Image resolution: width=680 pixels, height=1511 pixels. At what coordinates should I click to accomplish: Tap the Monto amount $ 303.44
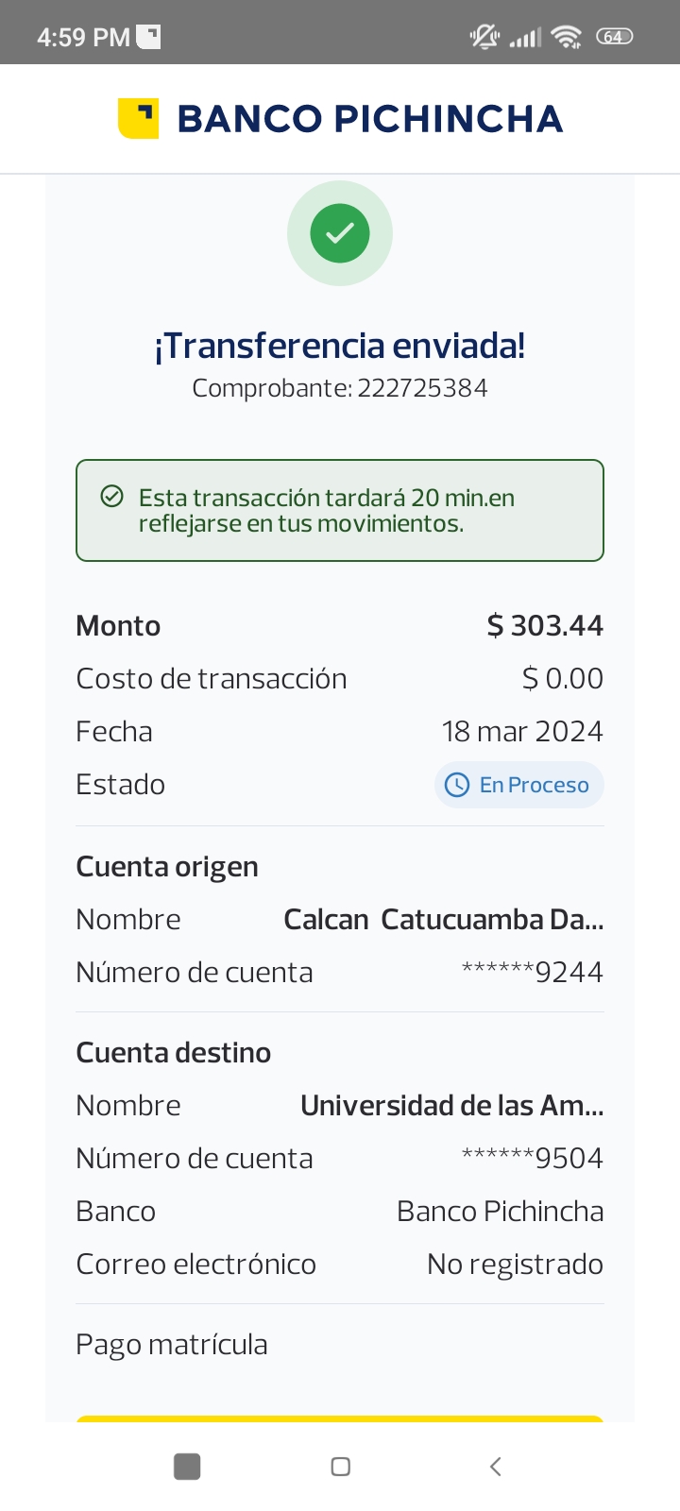point(545,626)
